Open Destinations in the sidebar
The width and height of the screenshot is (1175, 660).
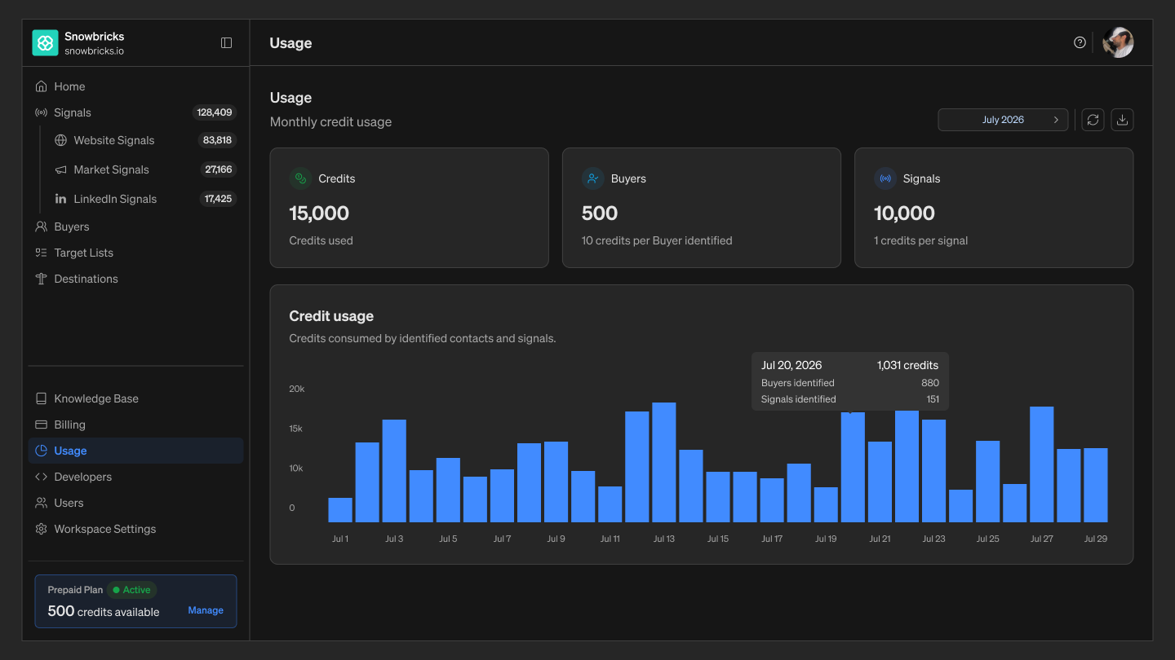coord(136,279)
